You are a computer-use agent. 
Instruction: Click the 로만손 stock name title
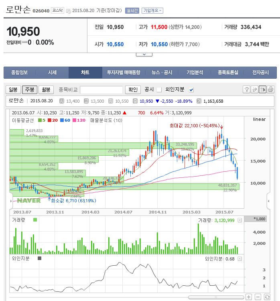pos(18,10)
